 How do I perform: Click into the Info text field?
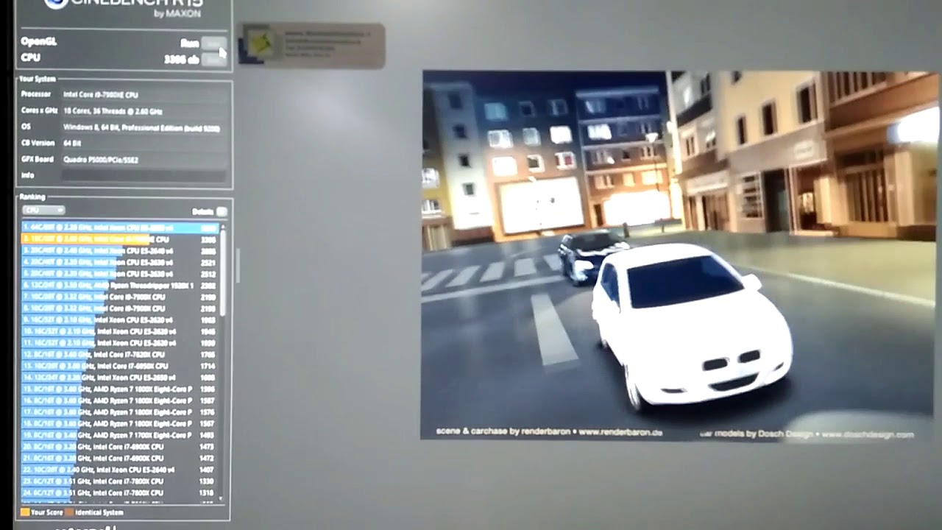pos(144,176)
